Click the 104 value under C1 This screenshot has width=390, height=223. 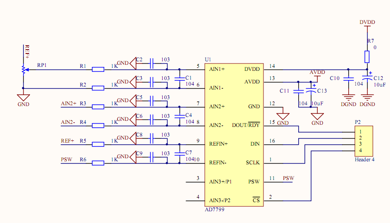(x=190, y=84)
